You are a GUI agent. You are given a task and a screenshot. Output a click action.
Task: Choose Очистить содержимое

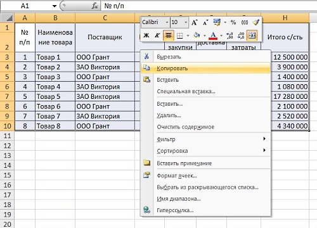coord(205,127)
